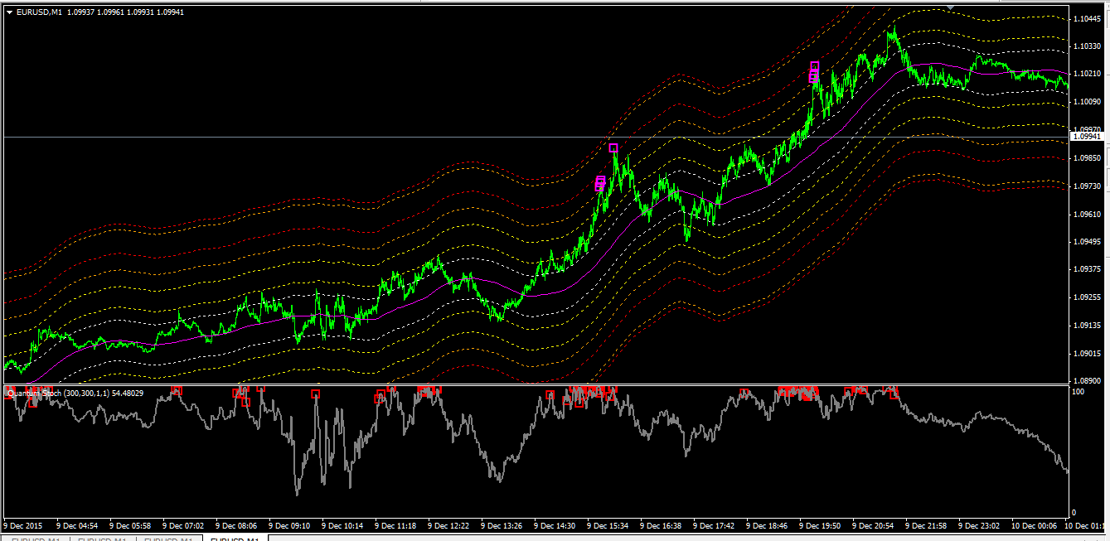Screen dimensions: 1110x541
Task: Click the 9 Dec 14:30 time label
Action: click(555, 525)
